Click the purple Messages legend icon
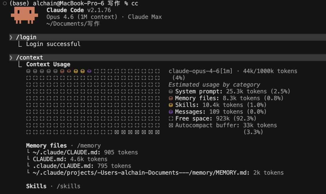This screenshot has width=326, height=194. click(171, 112)
